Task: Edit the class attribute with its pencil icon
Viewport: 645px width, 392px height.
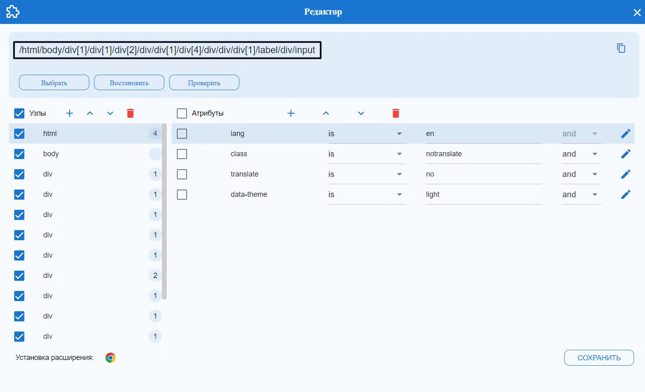Action: (626, 154)
